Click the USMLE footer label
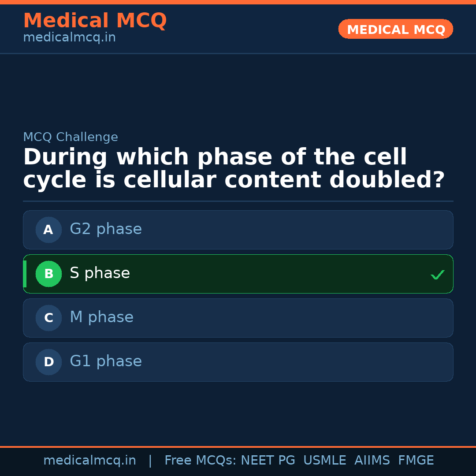The image size is (476, 476). [x=325, y=460]
